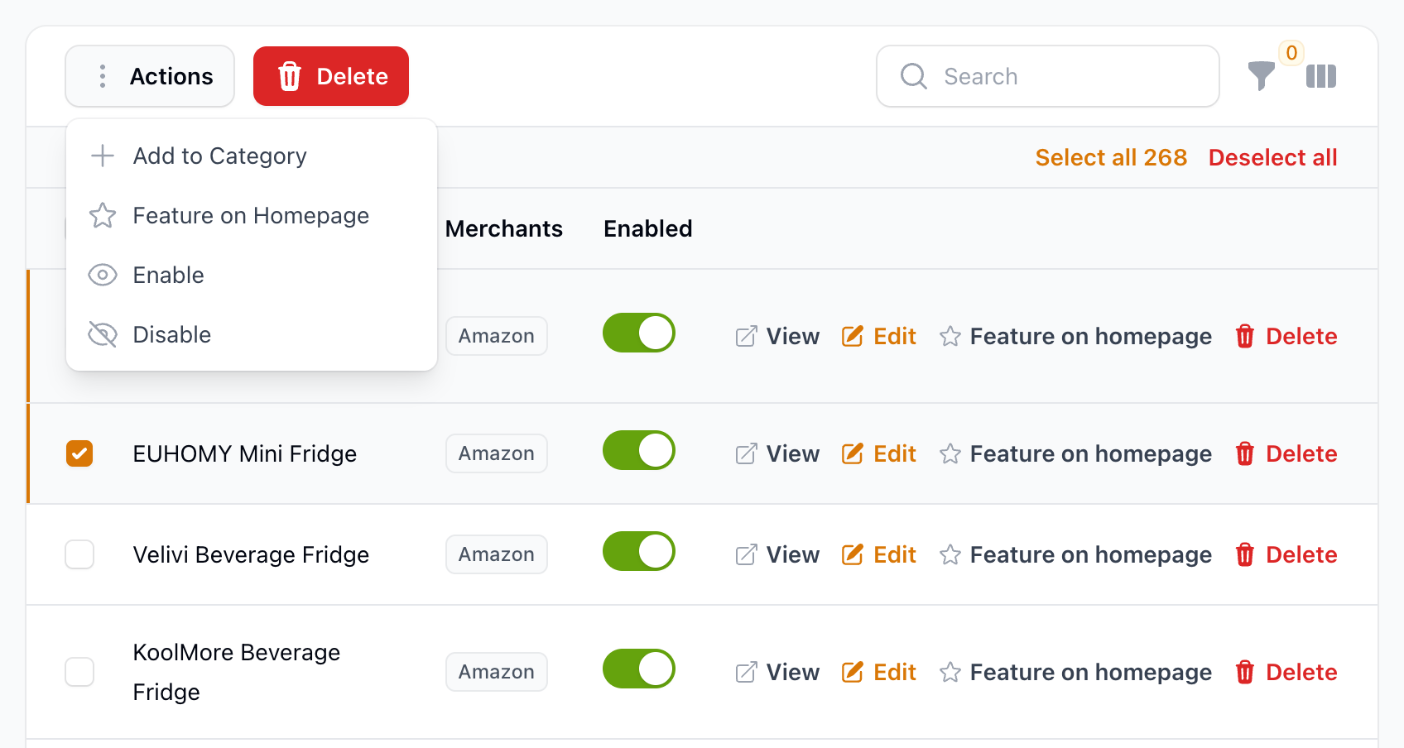Open the Actions dropdown button

150,76
